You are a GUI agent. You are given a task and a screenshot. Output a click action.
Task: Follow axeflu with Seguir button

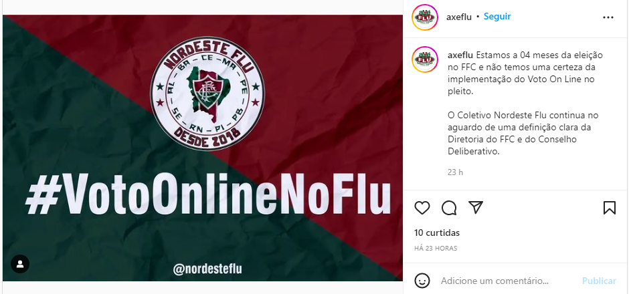click(x=497, y=17)
